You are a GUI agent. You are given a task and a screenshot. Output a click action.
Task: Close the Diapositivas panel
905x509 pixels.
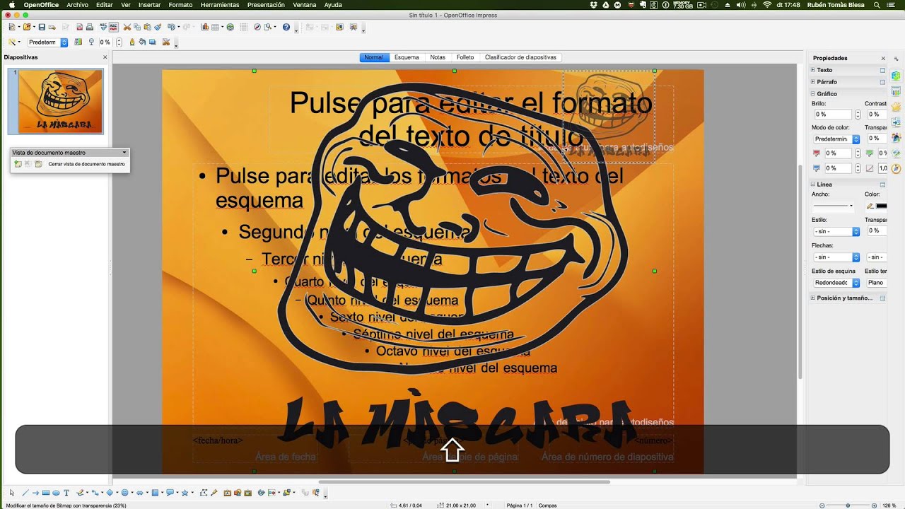click(105, 57)
